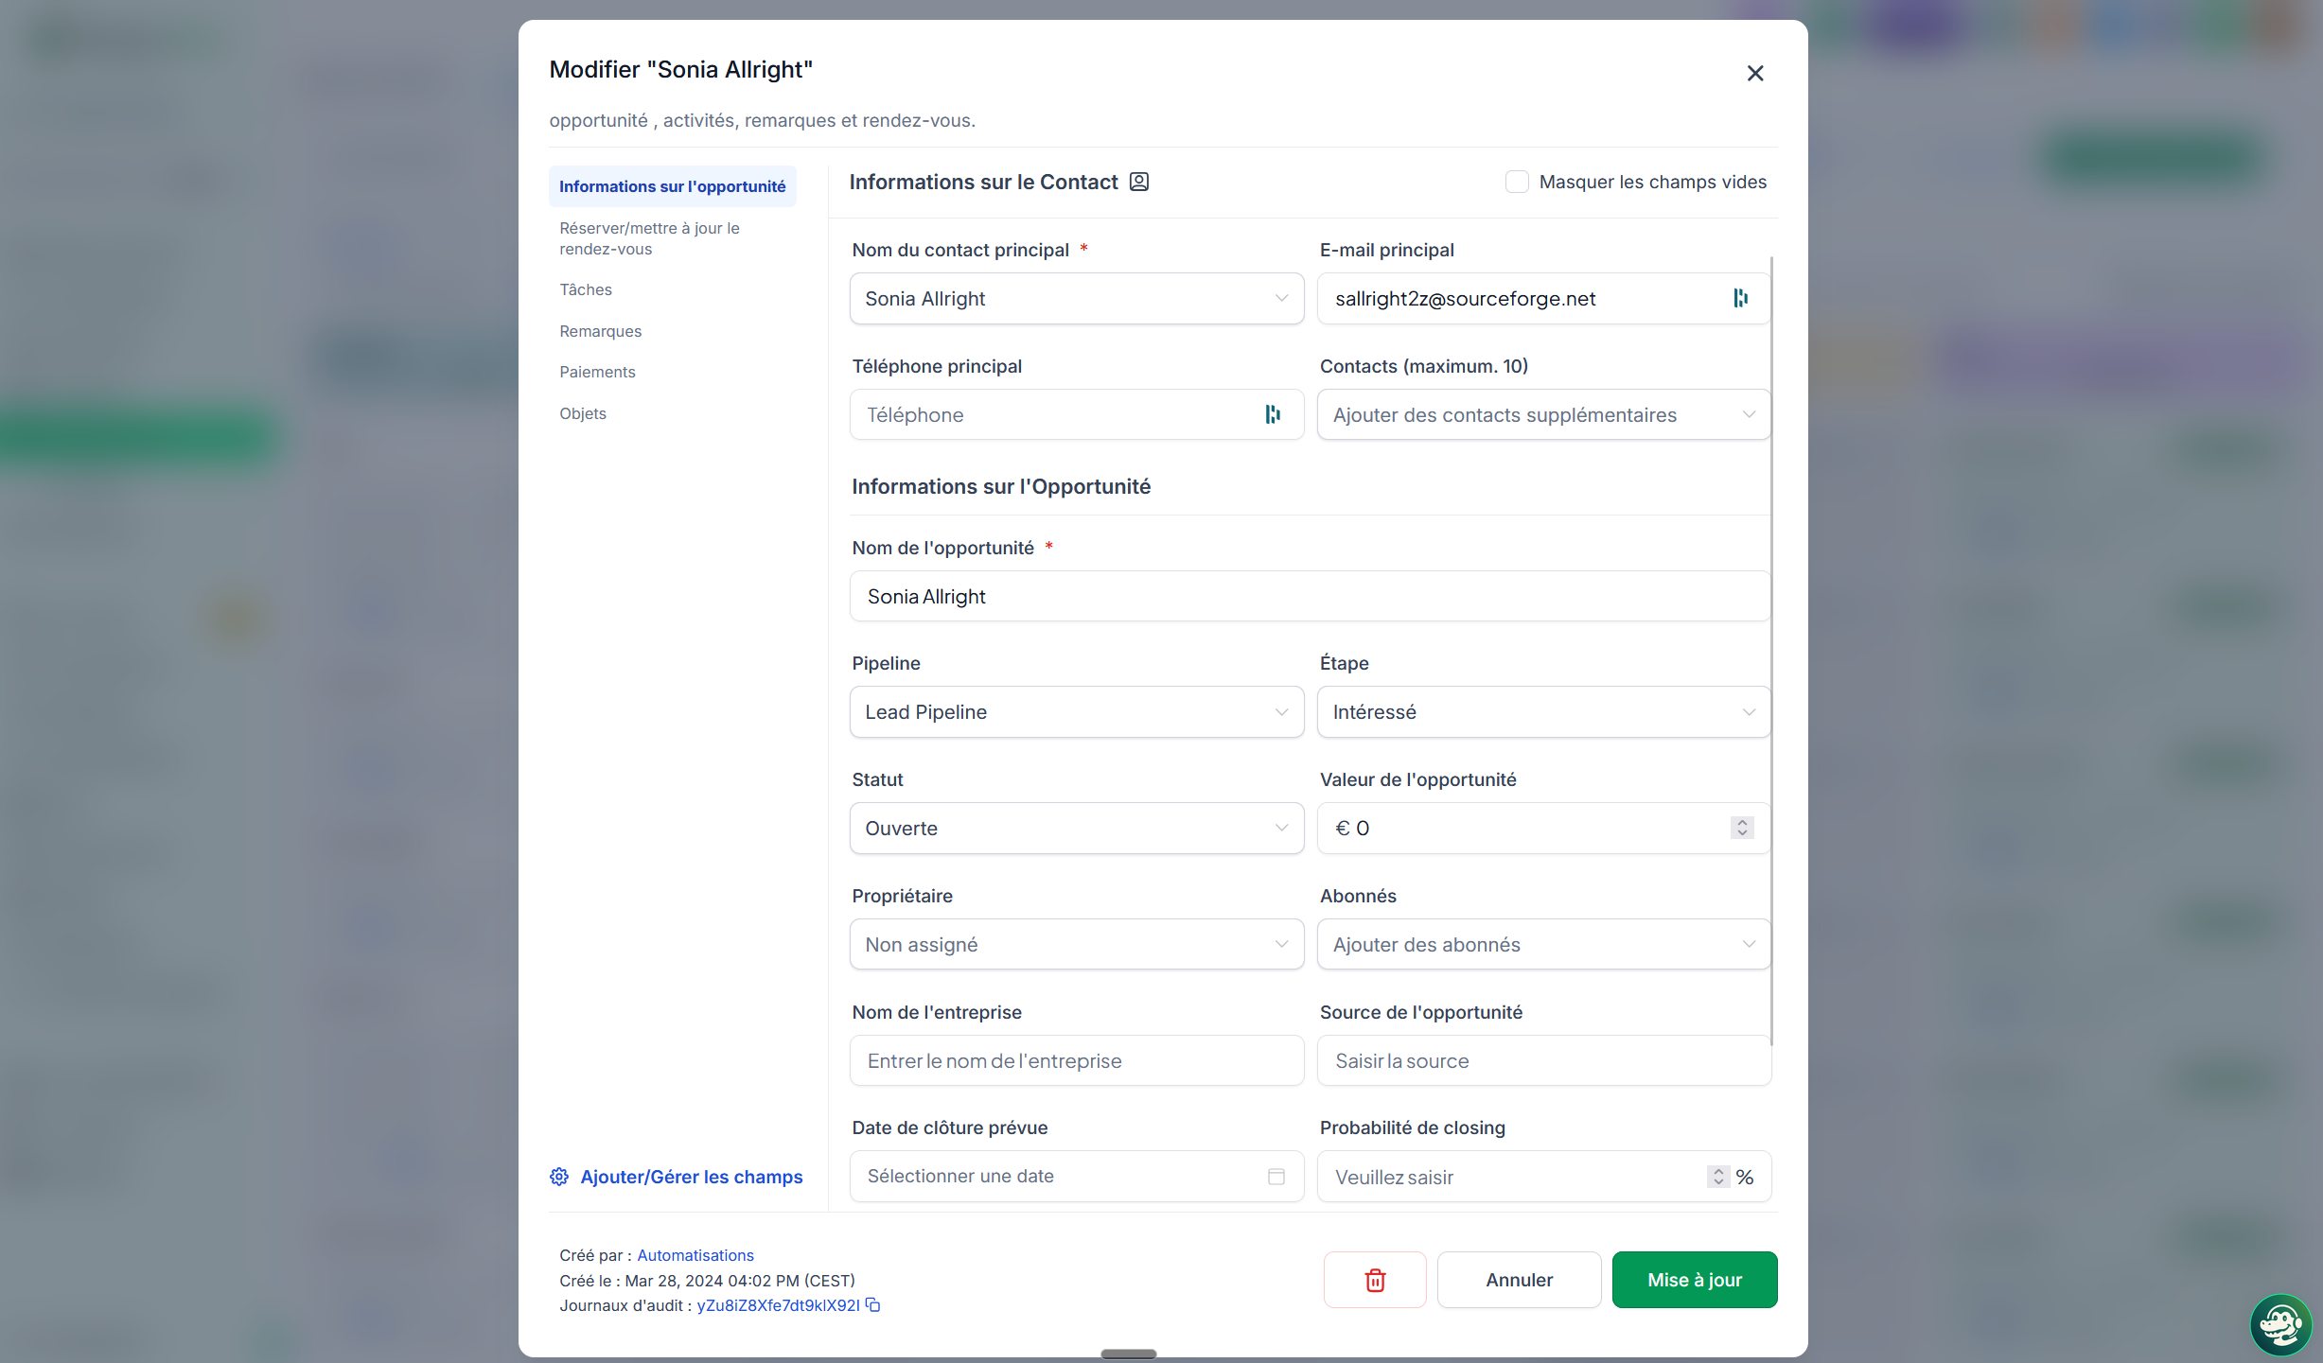Enable Masquer les champs vides checkbox
The width and height of the screenshot is (2323, 1363).
[x=1517, y=182]
